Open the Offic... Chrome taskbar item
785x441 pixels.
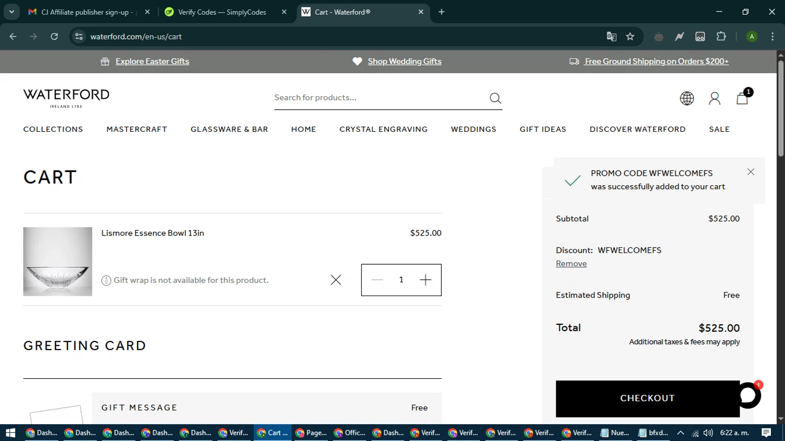(x=350, y=433)
